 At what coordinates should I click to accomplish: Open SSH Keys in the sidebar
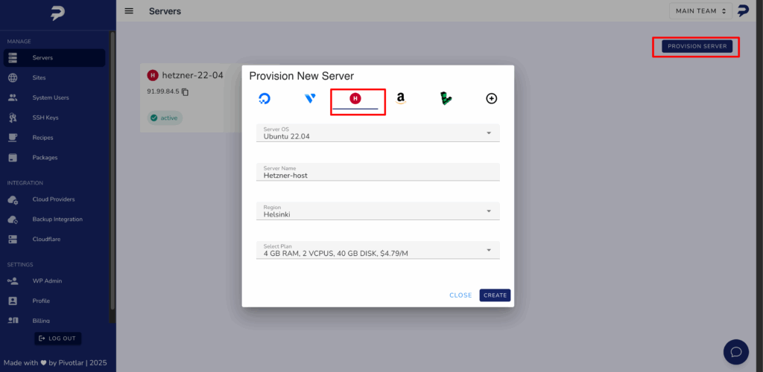tap(54, 118)
